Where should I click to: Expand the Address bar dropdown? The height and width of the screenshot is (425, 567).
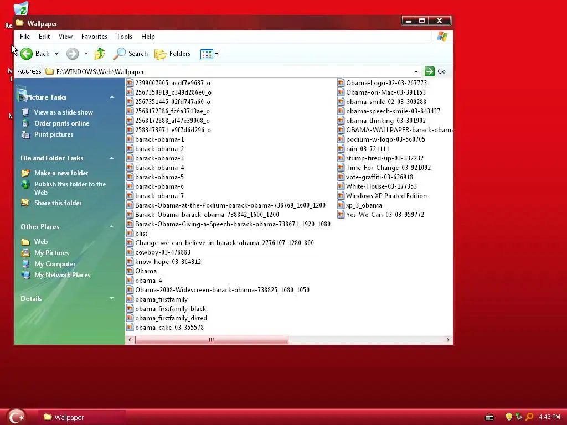tap(416, 71)
